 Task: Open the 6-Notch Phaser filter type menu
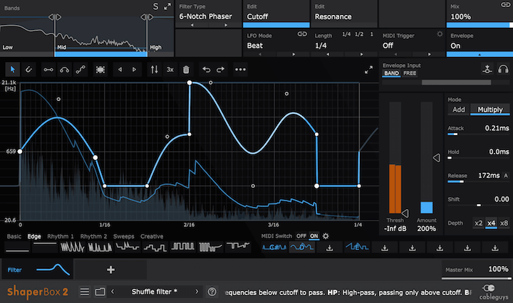(205, 16)
